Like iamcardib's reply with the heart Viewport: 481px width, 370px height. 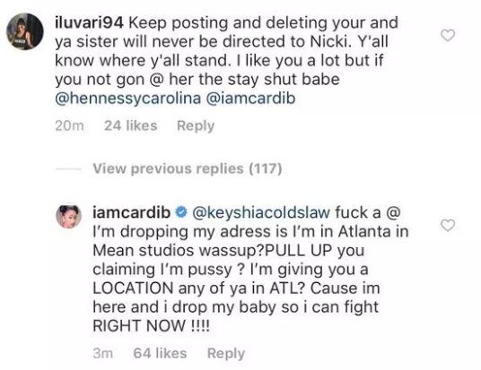(448, 226)
